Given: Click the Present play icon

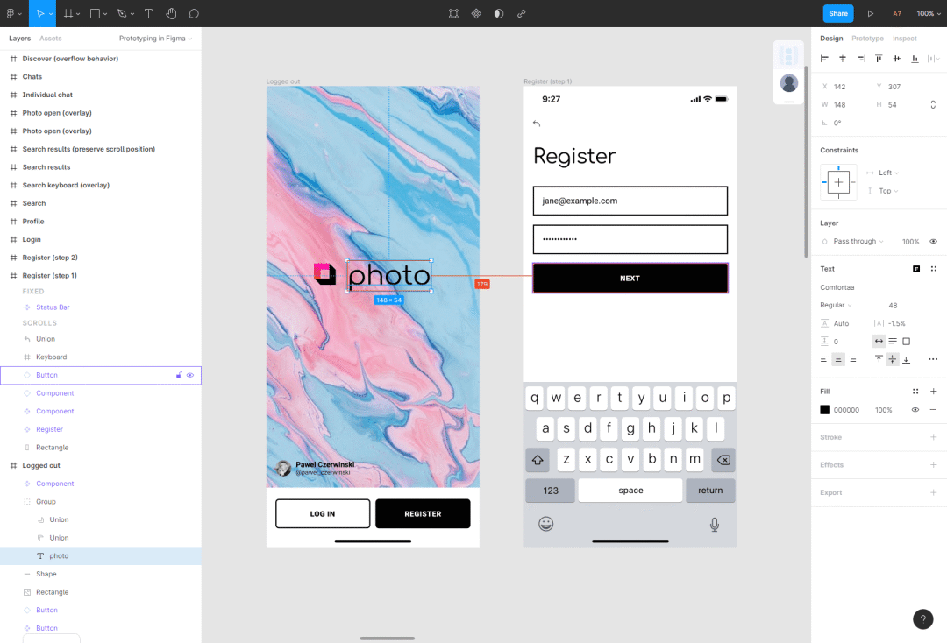Looking at the screenshot, I should (x=870, y=13).
